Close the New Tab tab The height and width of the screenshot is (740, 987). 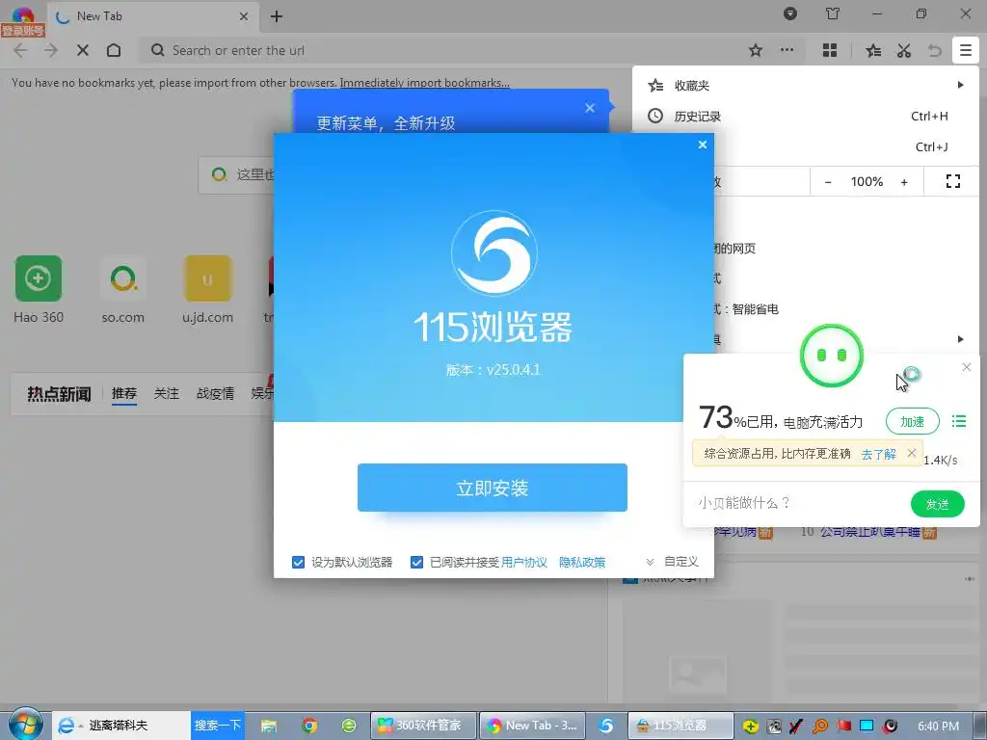click(x=244, y=16)
